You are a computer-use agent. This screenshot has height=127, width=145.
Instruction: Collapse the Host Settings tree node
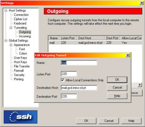pyautogui.click(x=6, y=11)
